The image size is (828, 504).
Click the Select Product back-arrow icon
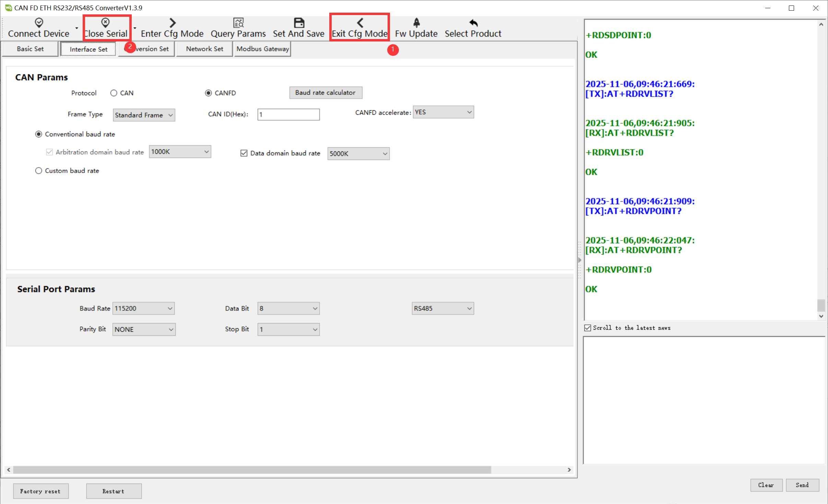[x=473, y=23]
